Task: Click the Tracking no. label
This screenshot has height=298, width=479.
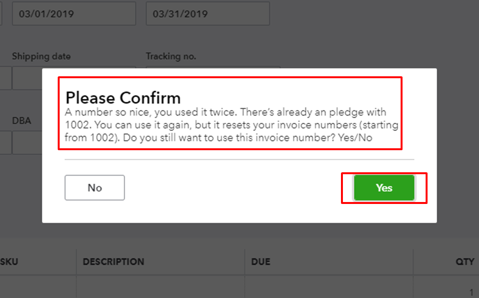Action: pos(171,56)
